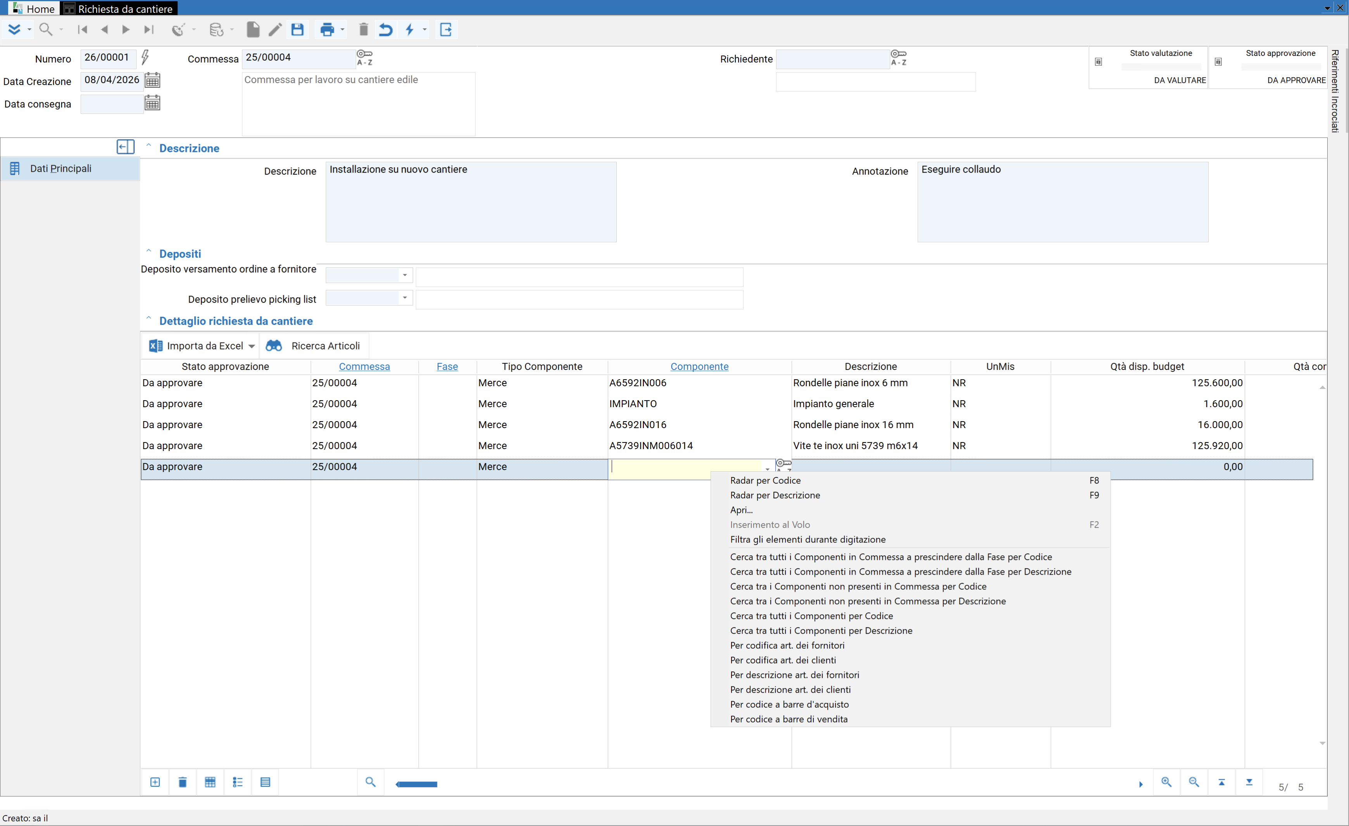The width and height of the screenshot is (1349, 826).
Task: Zoom out the grid
Action: (x=1194, y=782)
